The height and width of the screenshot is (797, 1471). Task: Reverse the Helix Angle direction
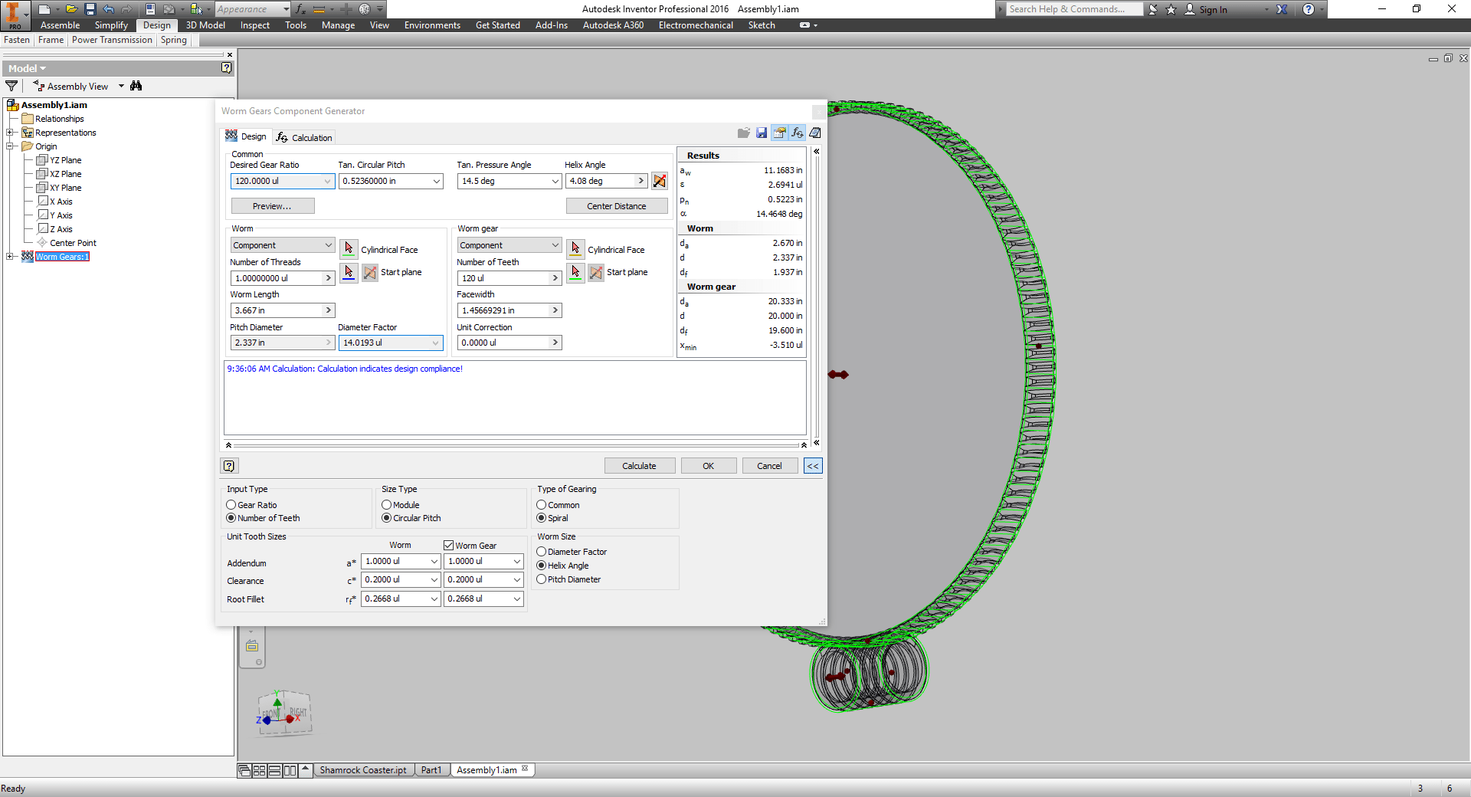pyautogui.click(x=660, y=181)
